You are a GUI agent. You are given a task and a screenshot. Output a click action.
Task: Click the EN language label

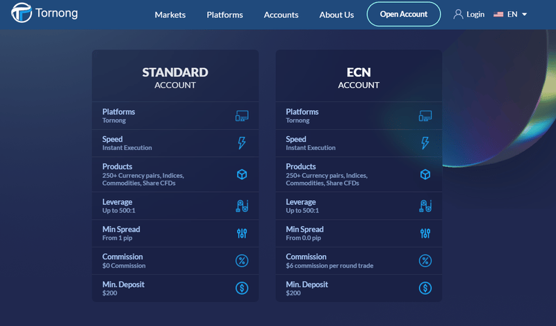coord(512,14)
